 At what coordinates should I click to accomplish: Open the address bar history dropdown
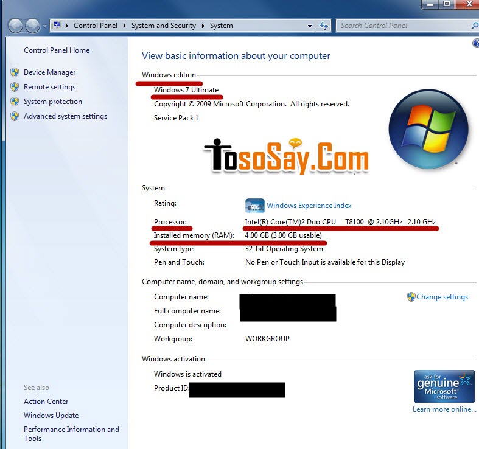[x=310, y=26]
